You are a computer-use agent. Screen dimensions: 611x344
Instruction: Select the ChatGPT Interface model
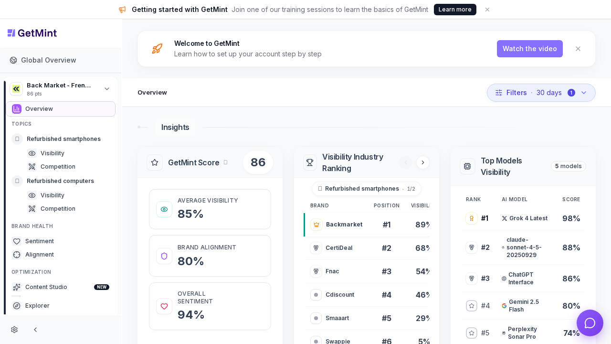click(x=524, y=279)
